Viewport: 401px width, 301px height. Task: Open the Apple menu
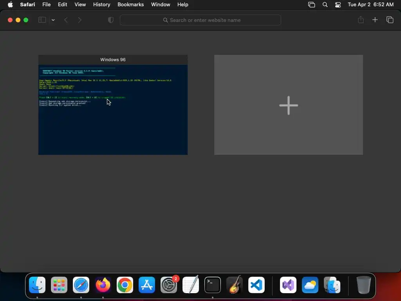[10, 5]
